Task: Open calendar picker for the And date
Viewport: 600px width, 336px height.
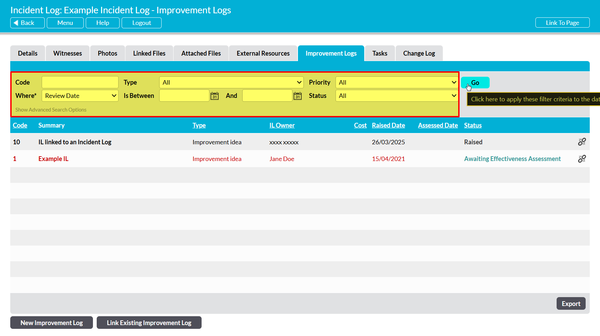Action: point(298,96)
